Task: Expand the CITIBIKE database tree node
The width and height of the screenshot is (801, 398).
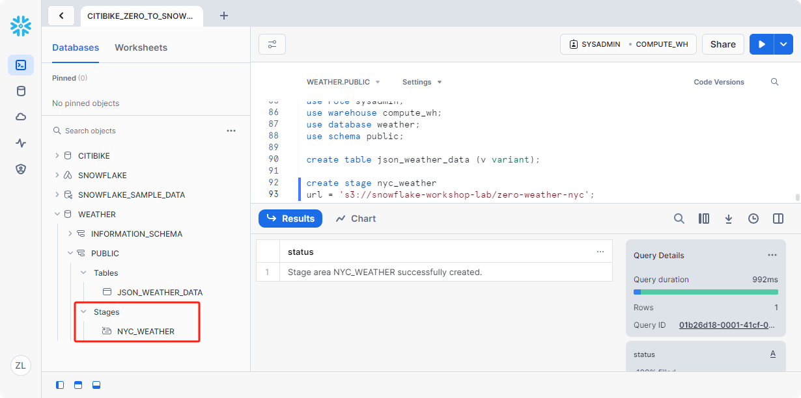Action: coord(57,156)
